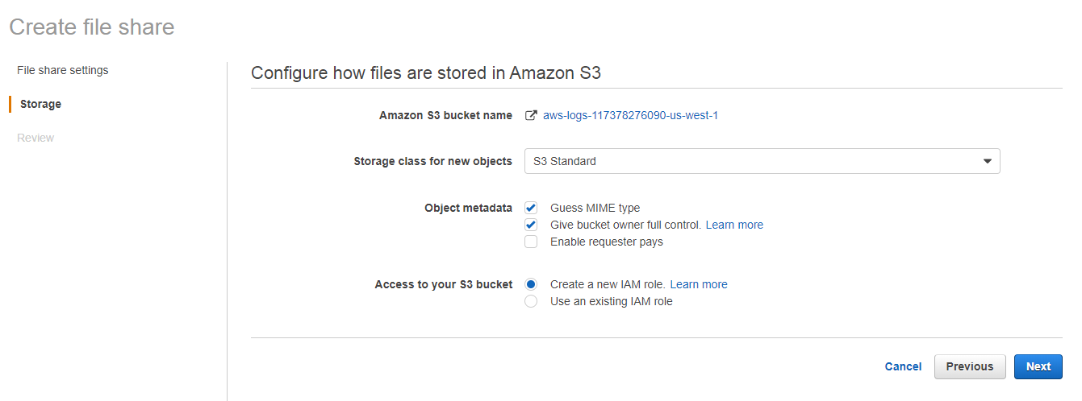Click the 'Enable requester pays' label text

point(606,242)
